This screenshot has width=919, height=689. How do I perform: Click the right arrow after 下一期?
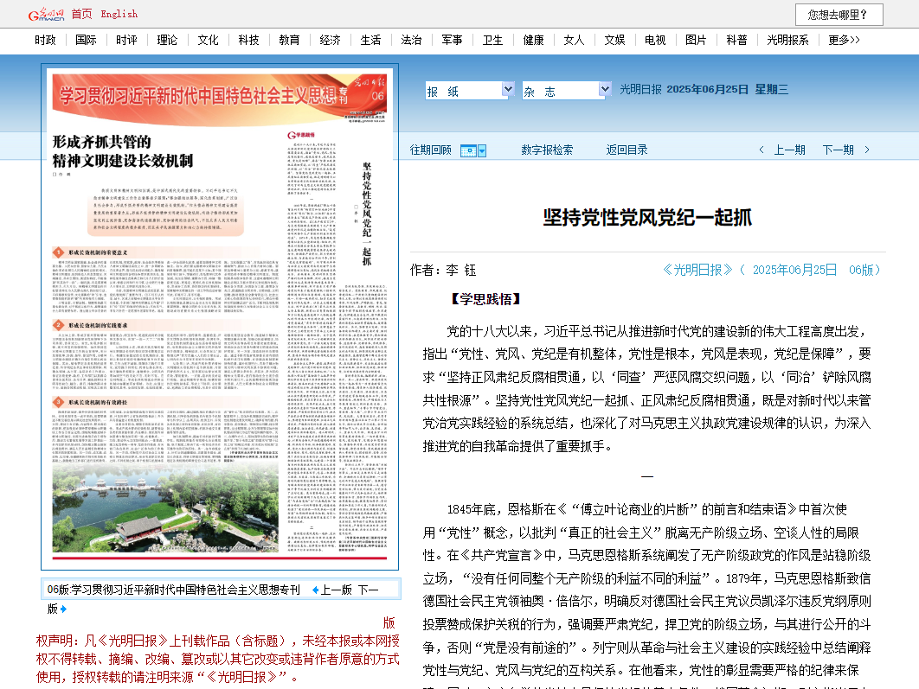tap(867, 150)
